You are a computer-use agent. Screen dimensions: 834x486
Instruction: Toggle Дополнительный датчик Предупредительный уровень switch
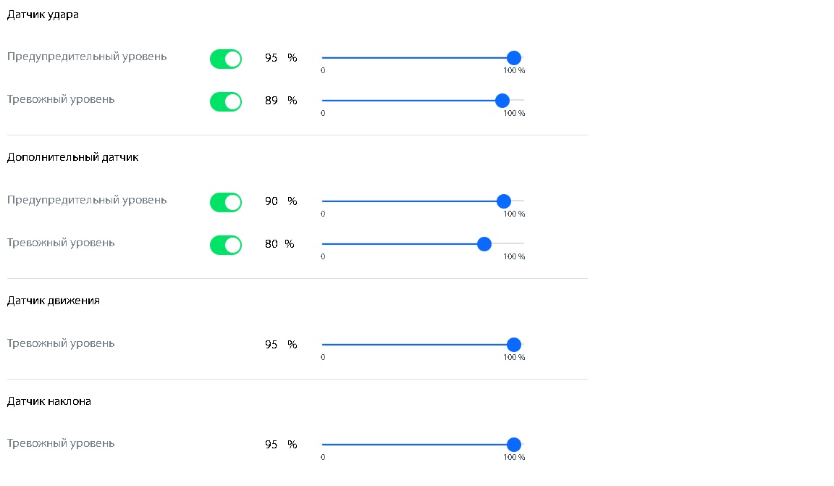point(225,203)
